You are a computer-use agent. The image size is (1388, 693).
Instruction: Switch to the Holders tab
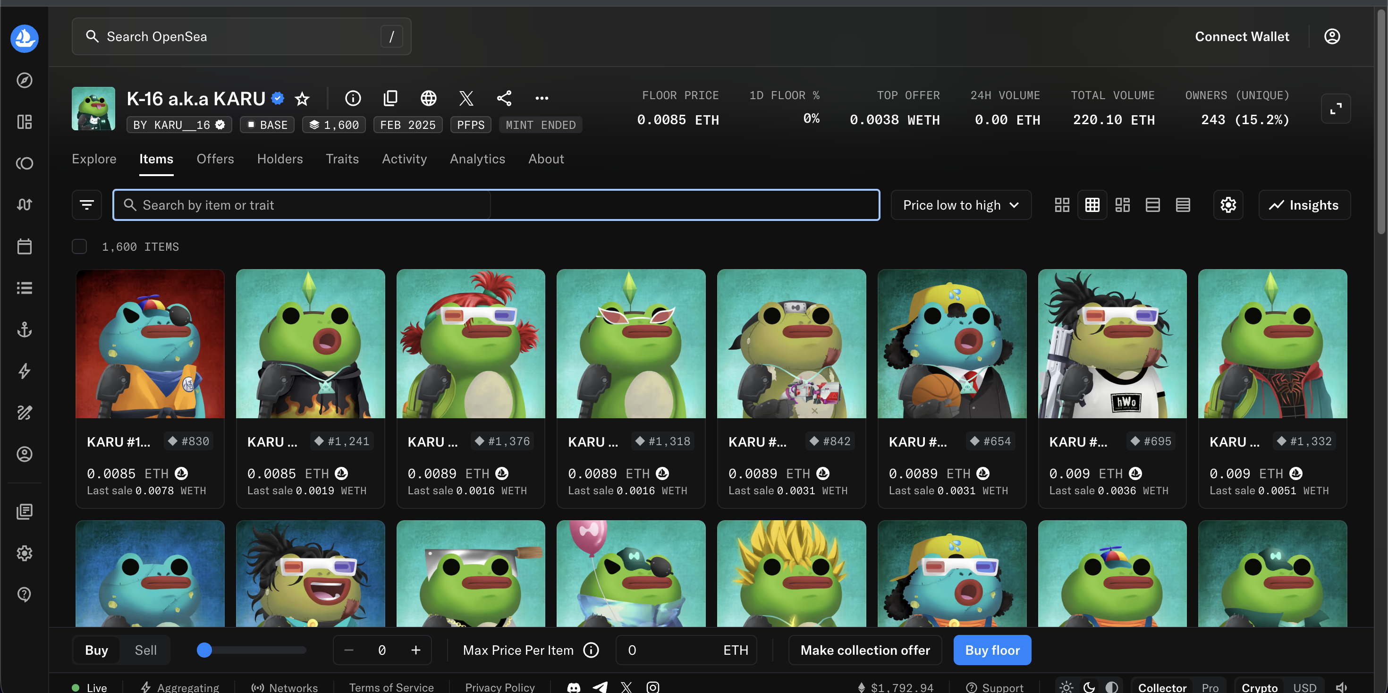tap(279, 159)
